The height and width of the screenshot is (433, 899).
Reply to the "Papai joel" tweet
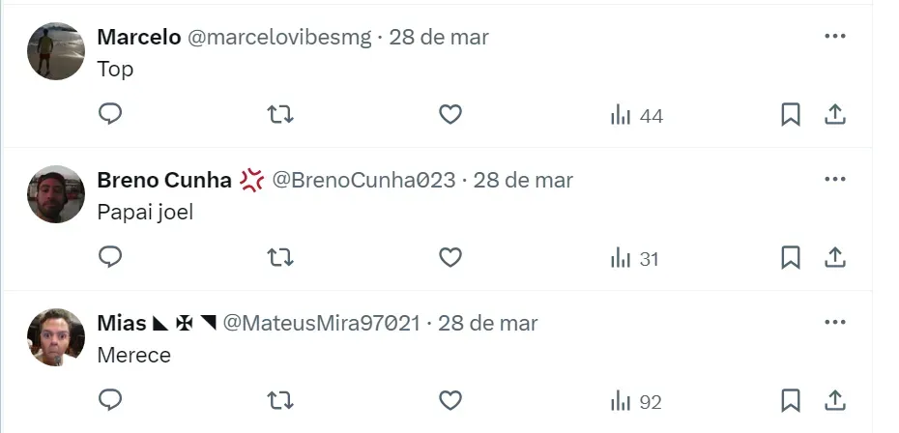pos(110,257)
